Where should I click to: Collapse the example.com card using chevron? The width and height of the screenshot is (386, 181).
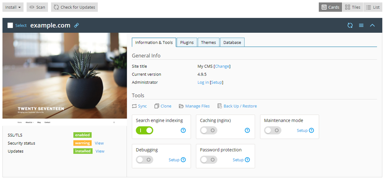tap(372, 25)
